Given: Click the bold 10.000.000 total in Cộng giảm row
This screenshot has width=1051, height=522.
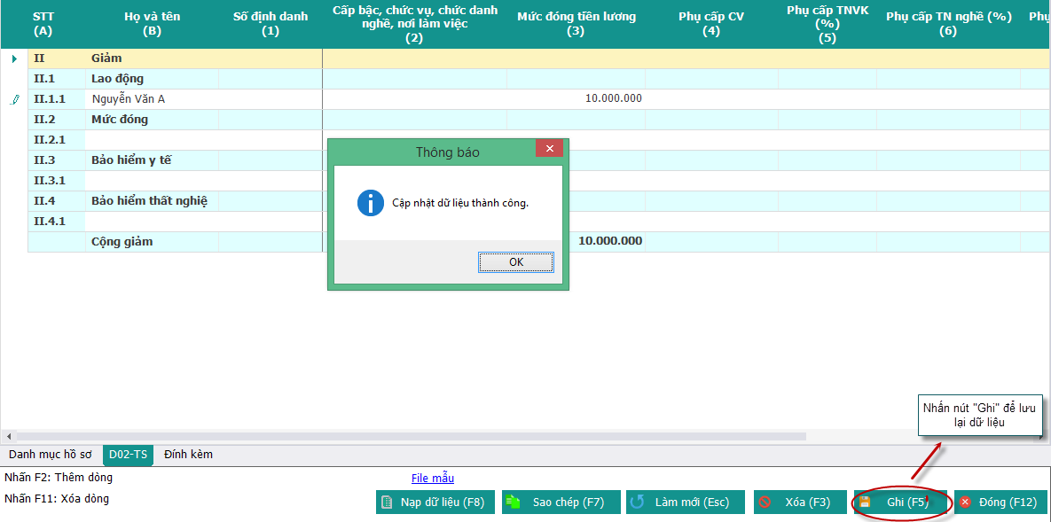Looking at the screenshot, I should pyautogui.click(x=610, y=241).
